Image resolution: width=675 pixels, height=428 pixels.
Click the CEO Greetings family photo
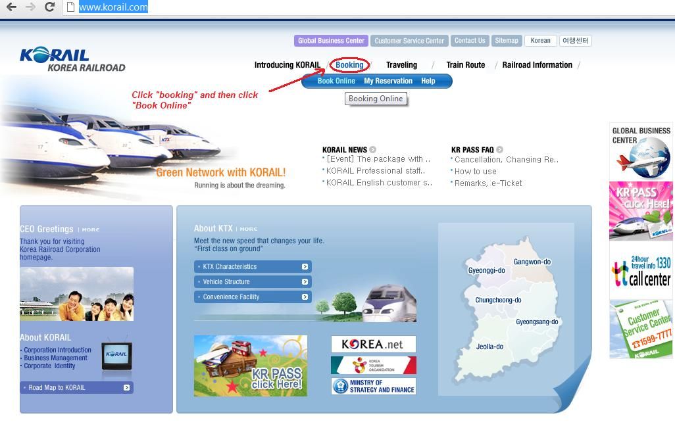tap(76, 294)
